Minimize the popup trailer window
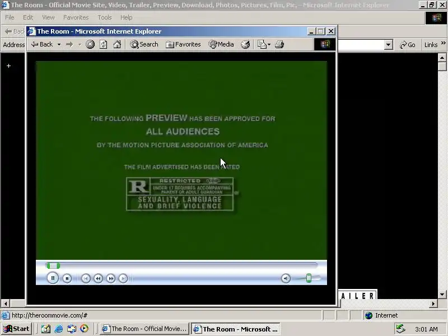448x336 pixels. pyautogui.click(x=311, y=31)
